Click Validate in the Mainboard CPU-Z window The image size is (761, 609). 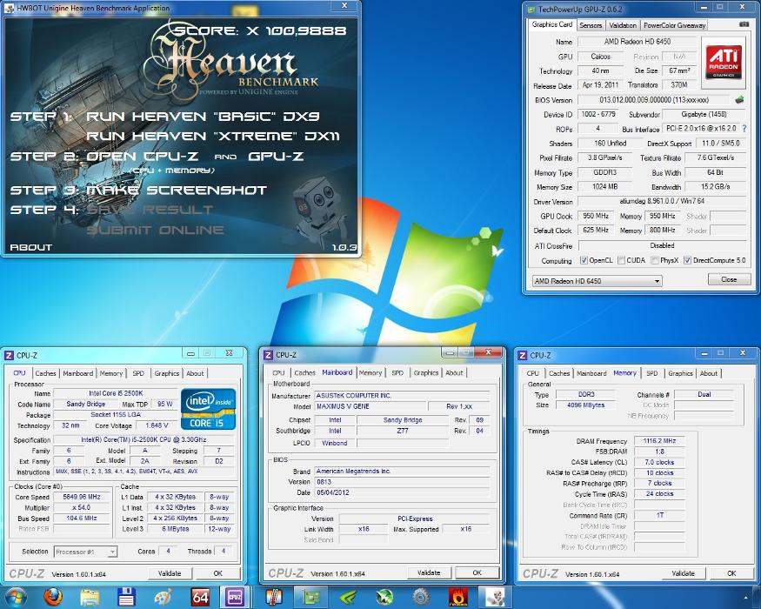click(429, 572)
